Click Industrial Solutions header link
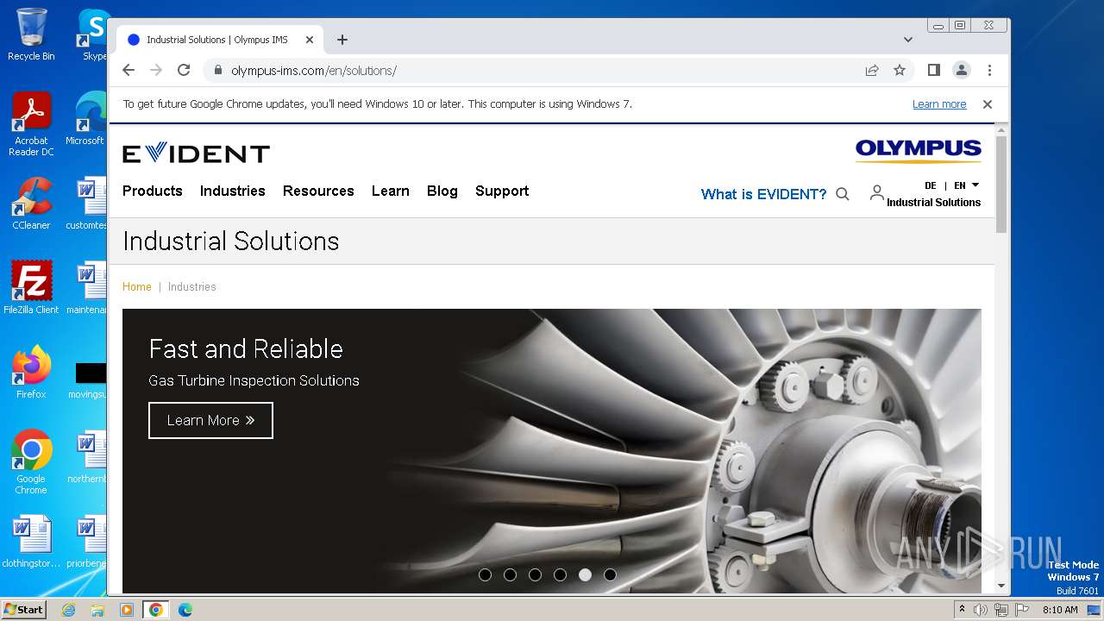The width and height of the screenshot is (1104, 621). [933, 203]
